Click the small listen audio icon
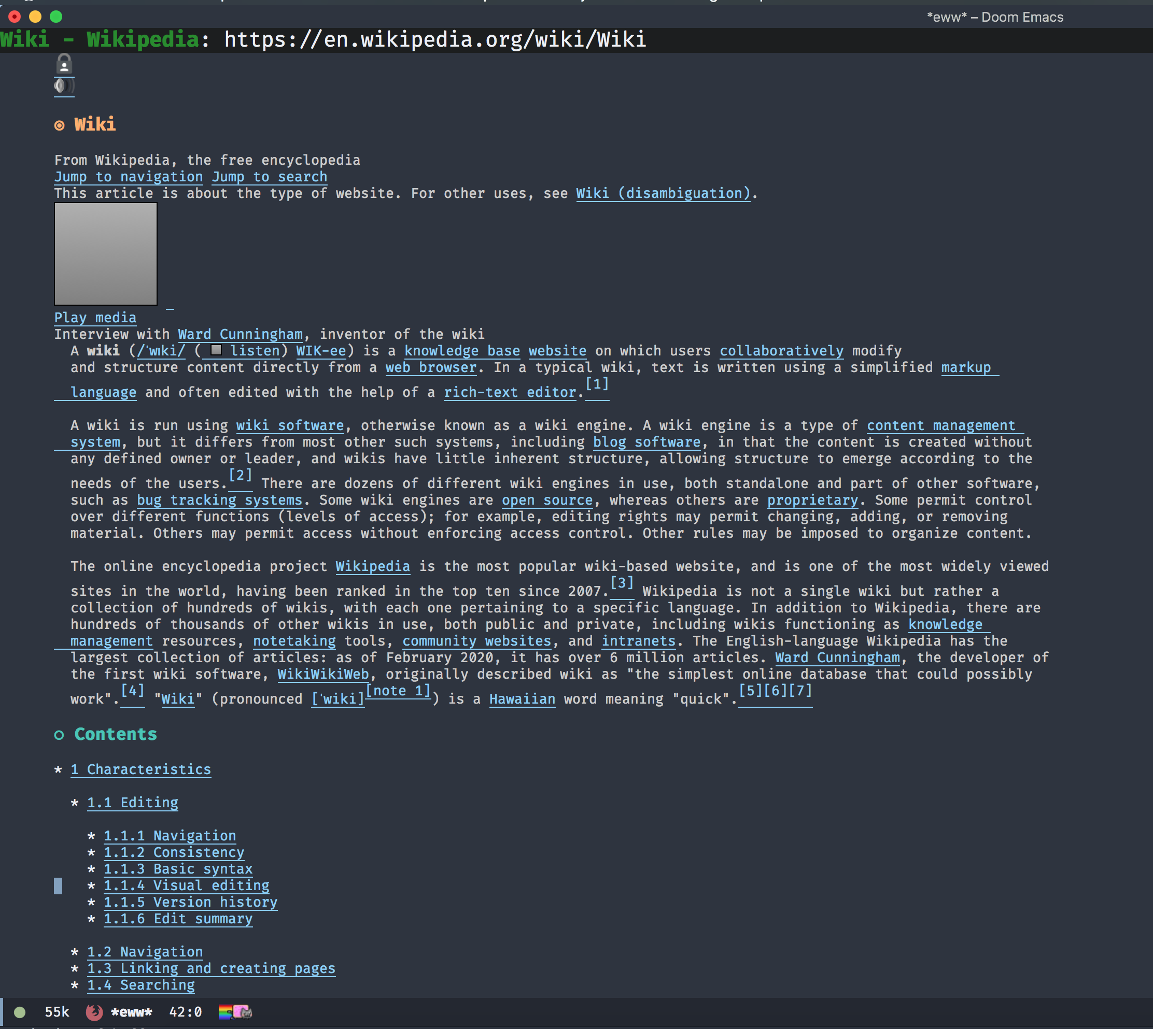Viewport: 1153px width, 1029px height. 216,351
